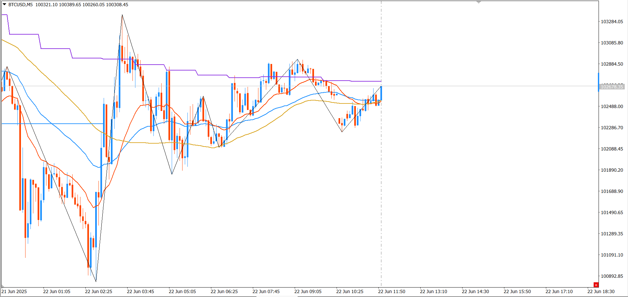Image resolution: width=628 pixels, height=297 pixels.
Task: Click the 100892.85 price scale label
Action: pos(612,276)
